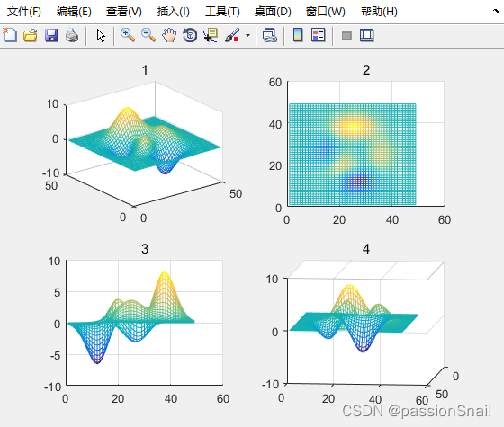Choose the Data Cursor tool
Screen dimensions: 504x427
point(211,35)
